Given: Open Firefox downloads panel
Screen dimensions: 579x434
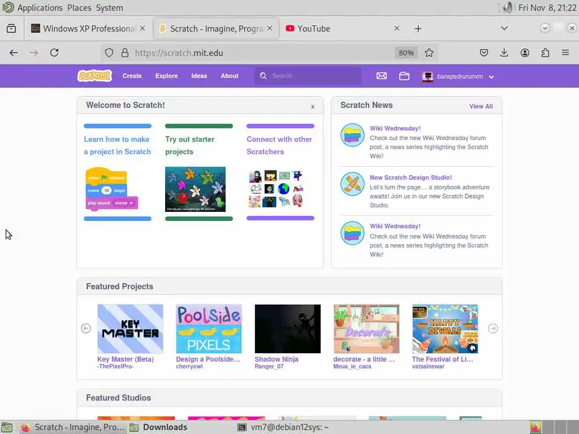Looking at the screenshot, I should [x=504, y=53].
